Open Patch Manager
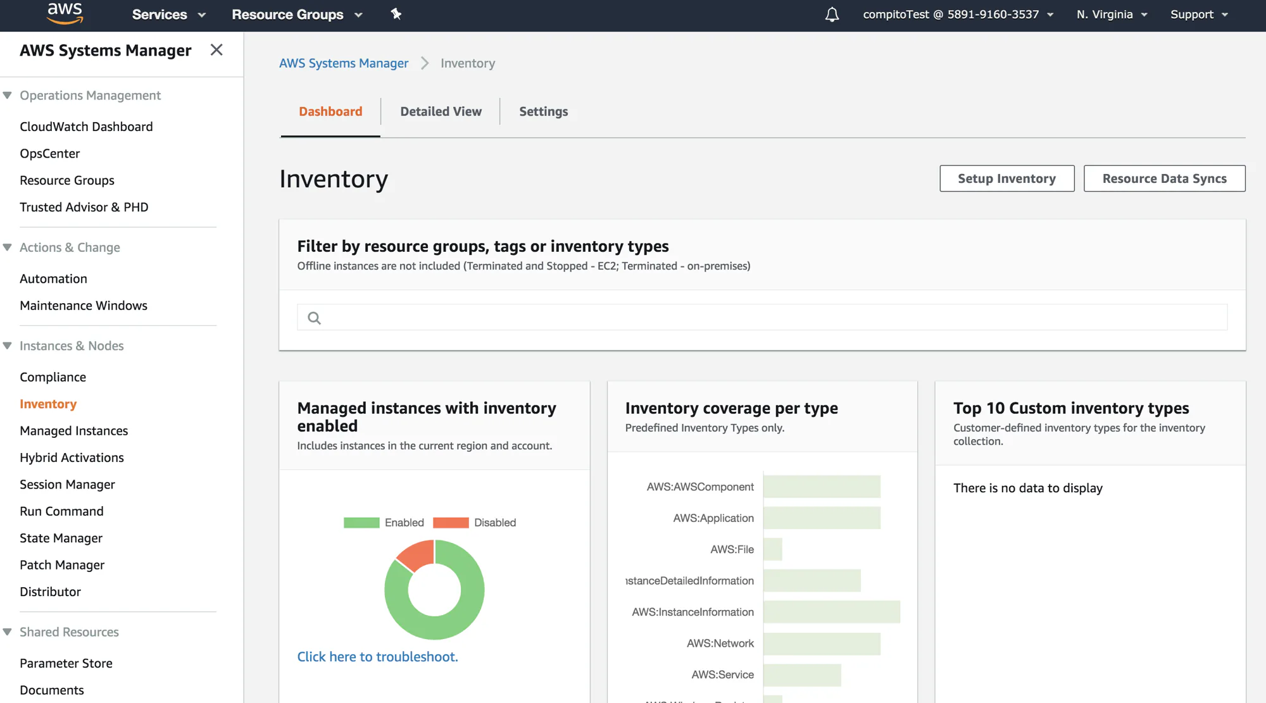The image size is (1266, 703). (62, 565)
